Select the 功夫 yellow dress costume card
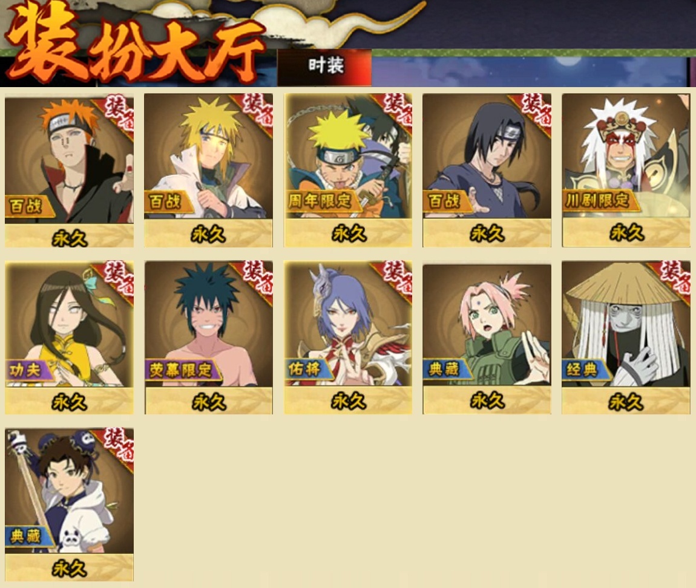The width and height of the screenshot is (696, 588). [x=69, y=338]
